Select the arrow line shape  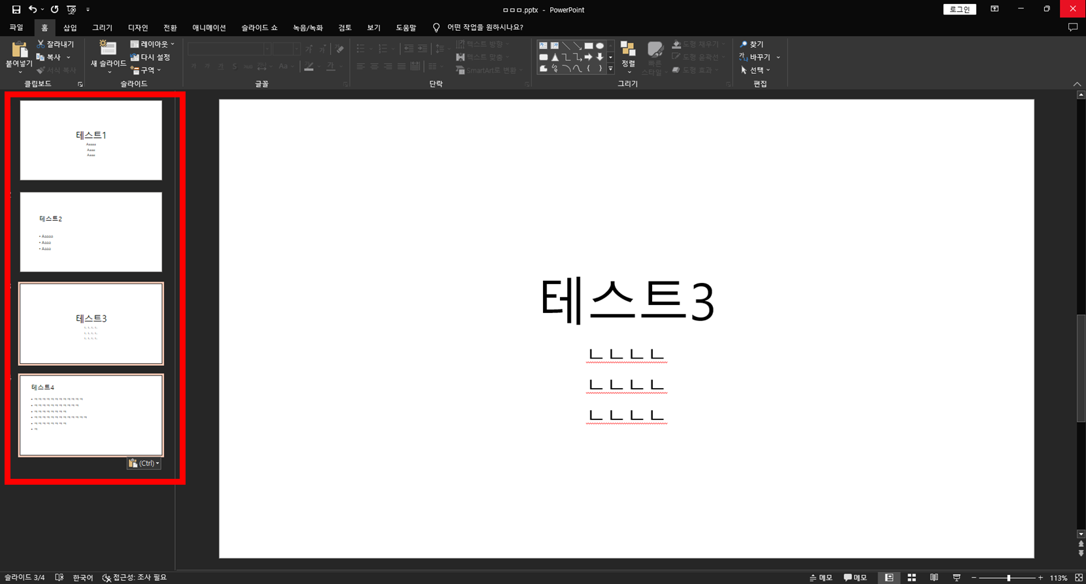(x=577, y=46)
